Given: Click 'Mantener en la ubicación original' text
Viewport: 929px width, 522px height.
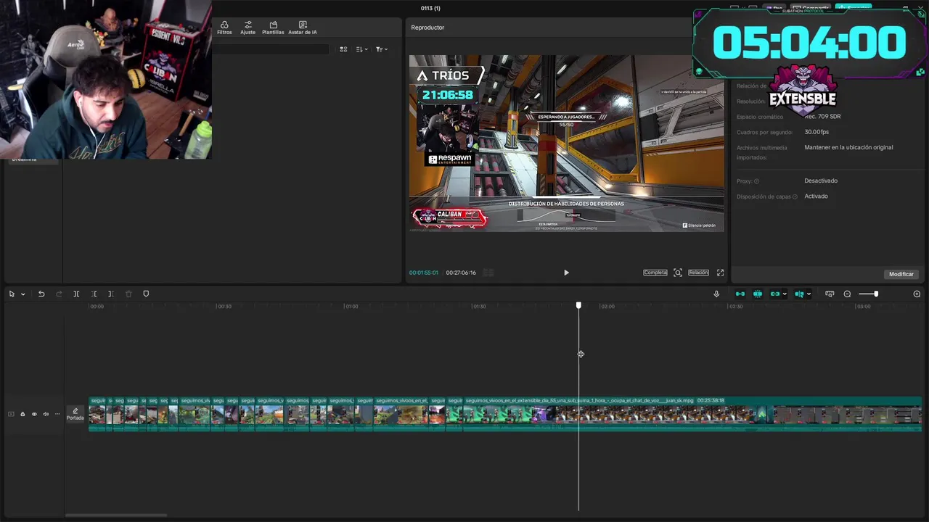Looking at the screenshot, I should tap(848, 147).
